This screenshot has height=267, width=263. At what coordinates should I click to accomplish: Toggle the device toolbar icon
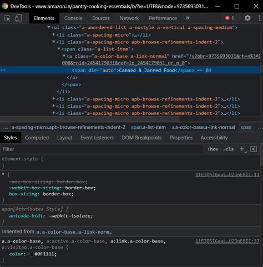(x=18, y=18)
